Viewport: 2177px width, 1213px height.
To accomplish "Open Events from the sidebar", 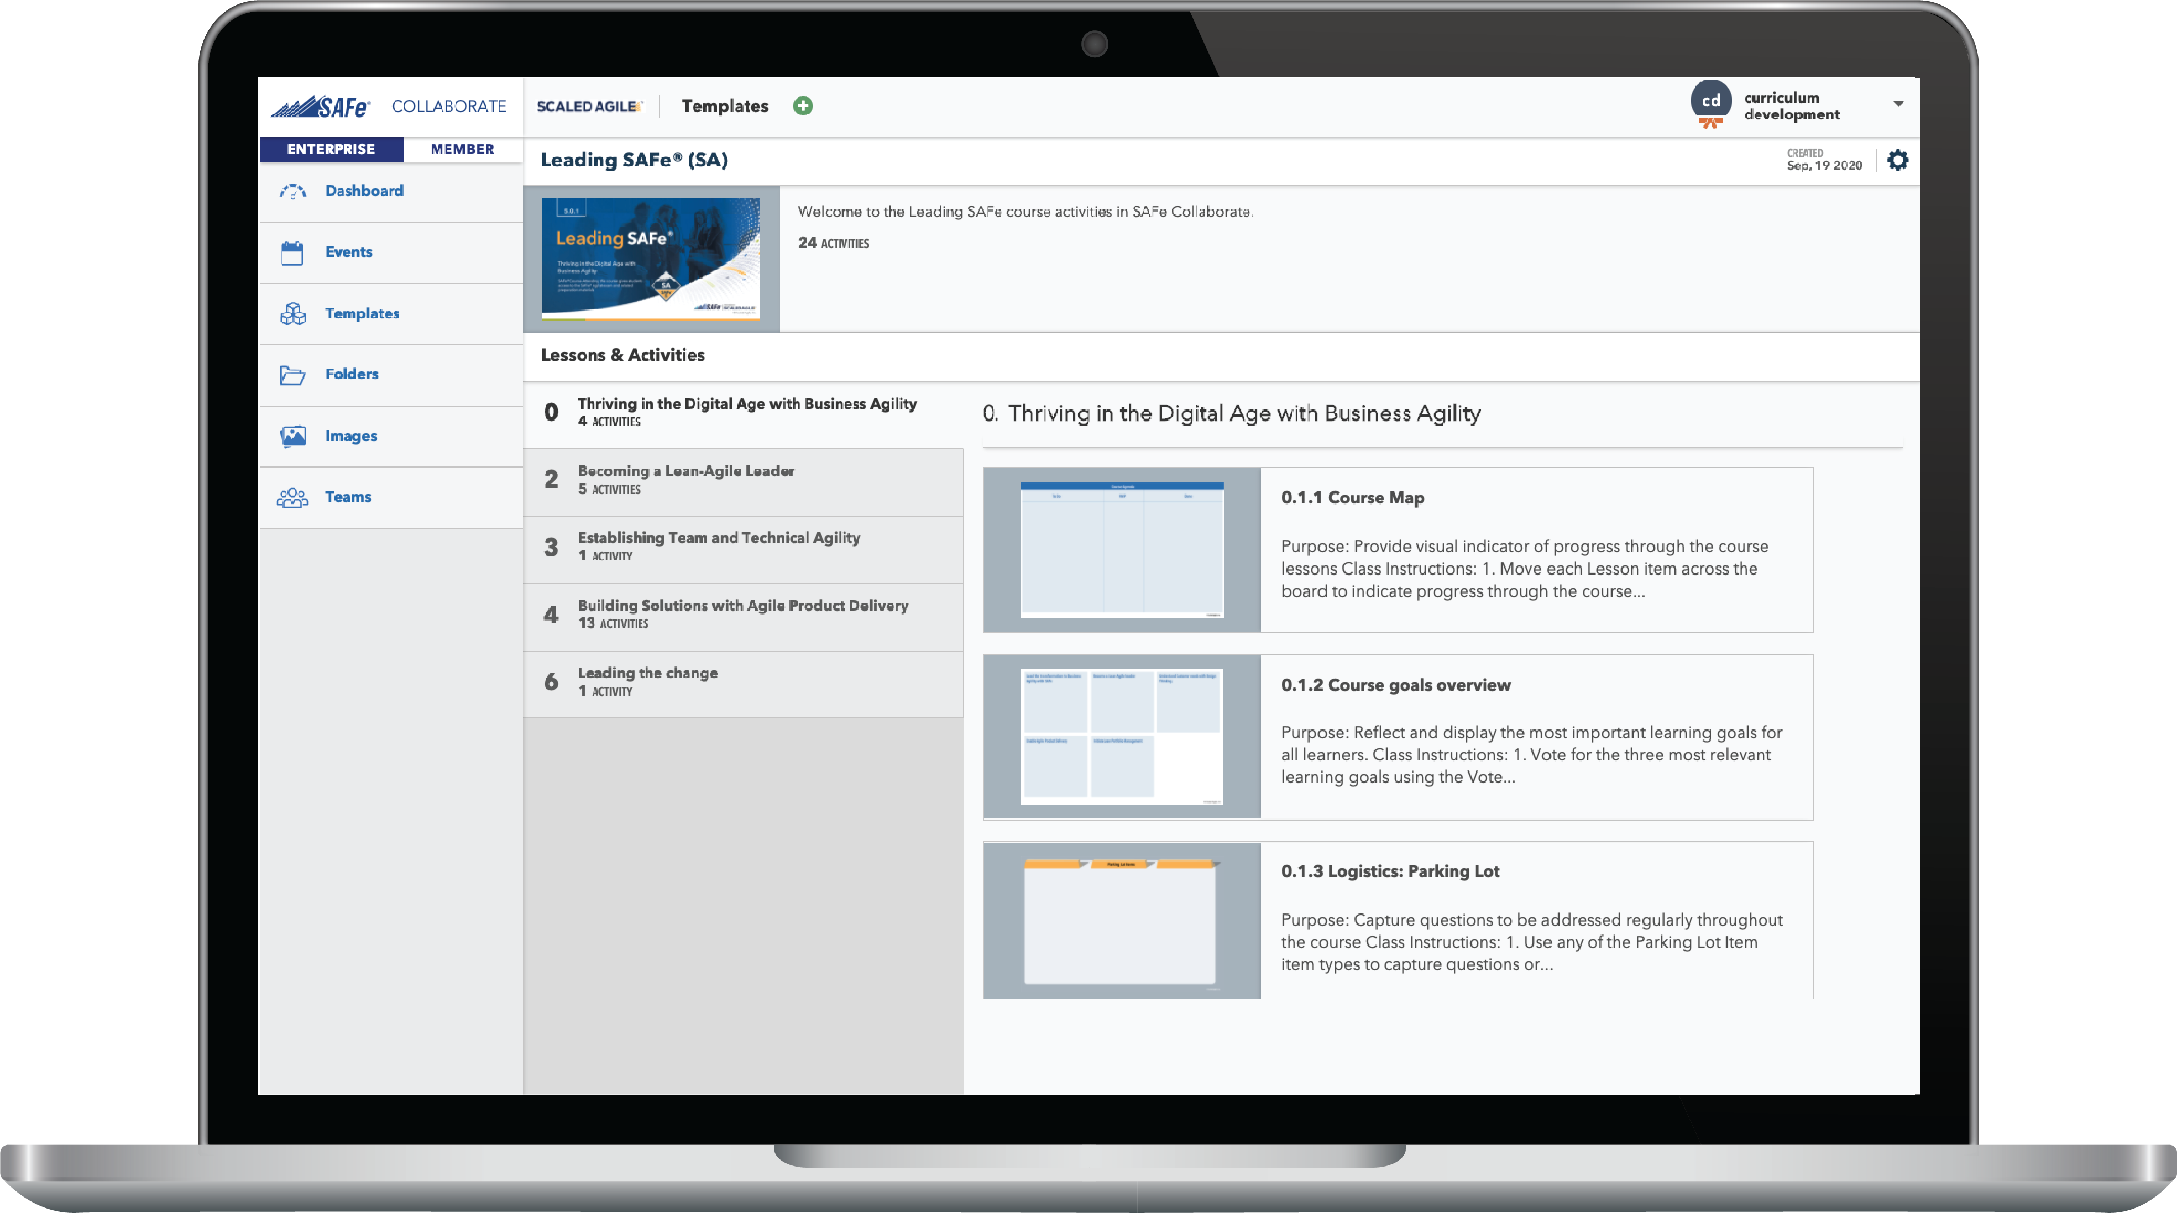I will (x=390, y=253).
